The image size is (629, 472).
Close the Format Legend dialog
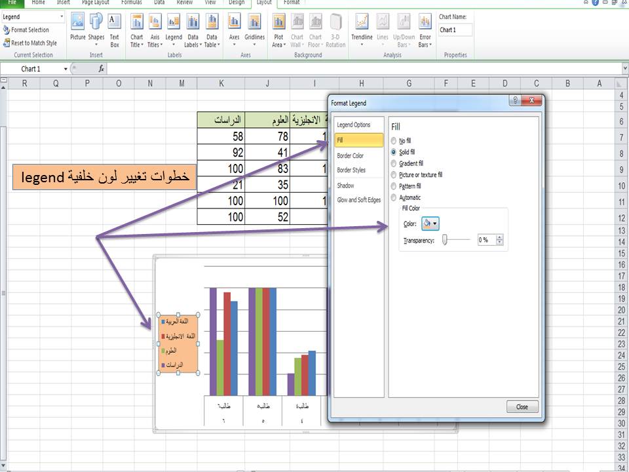(522, 406)
